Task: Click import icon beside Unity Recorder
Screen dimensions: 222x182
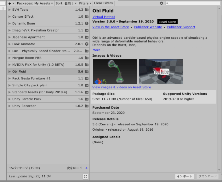Action: pyautogui.click(x=86, y=106)
